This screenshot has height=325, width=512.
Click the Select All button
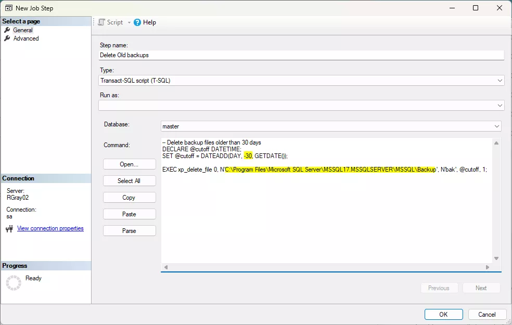click(x=130, y=181)
